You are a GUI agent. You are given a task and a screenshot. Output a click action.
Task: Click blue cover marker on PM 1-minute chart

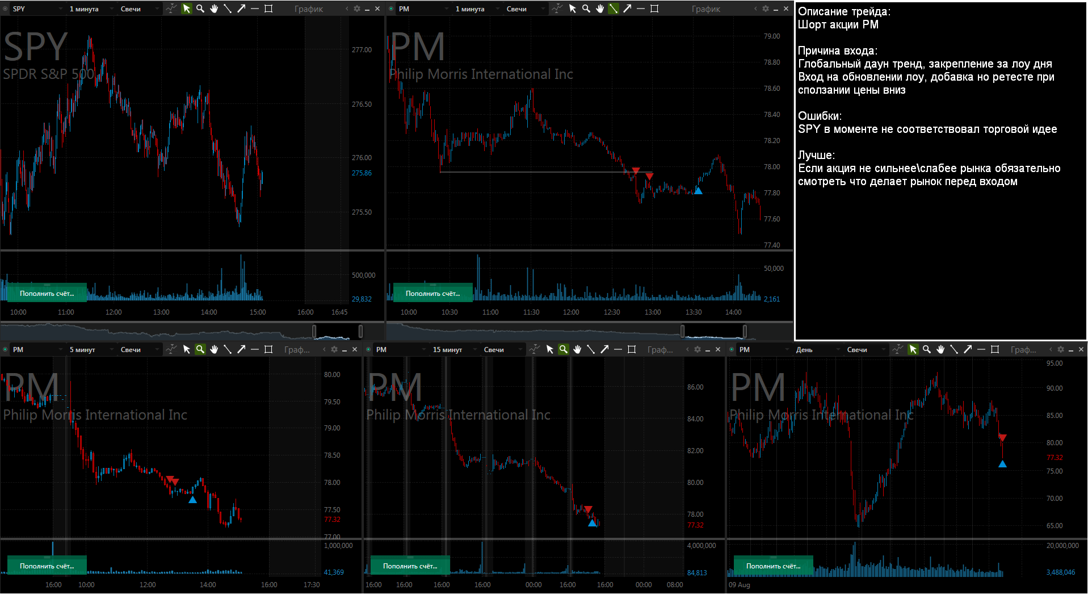coord(699,191)
